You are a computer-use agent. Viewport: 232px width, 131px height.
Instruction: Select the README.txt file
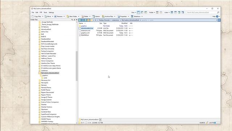point(85,35)
